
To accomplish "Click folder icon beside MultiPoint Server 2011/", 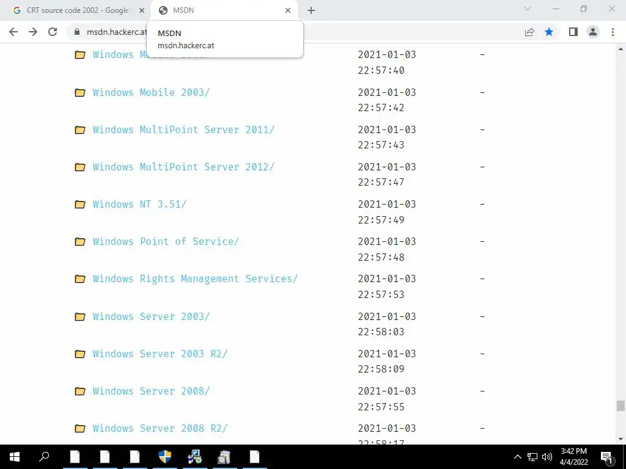I will (80, 130).
